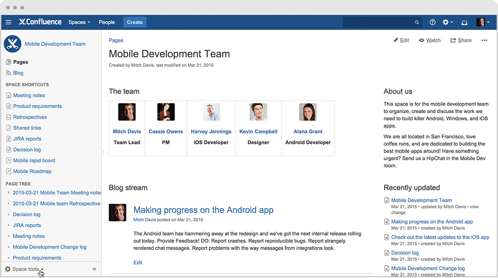
Task: Open the page actions ellipsis menu
Action: point(484,40)
